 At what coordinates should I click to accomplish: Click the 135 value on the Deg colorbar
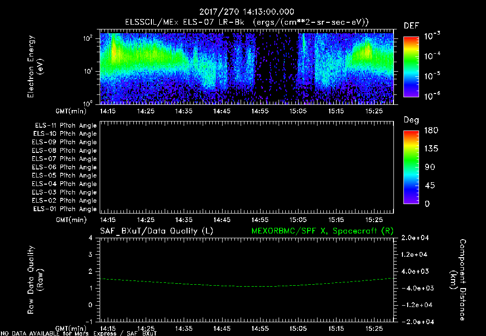(x=431, y=149)
